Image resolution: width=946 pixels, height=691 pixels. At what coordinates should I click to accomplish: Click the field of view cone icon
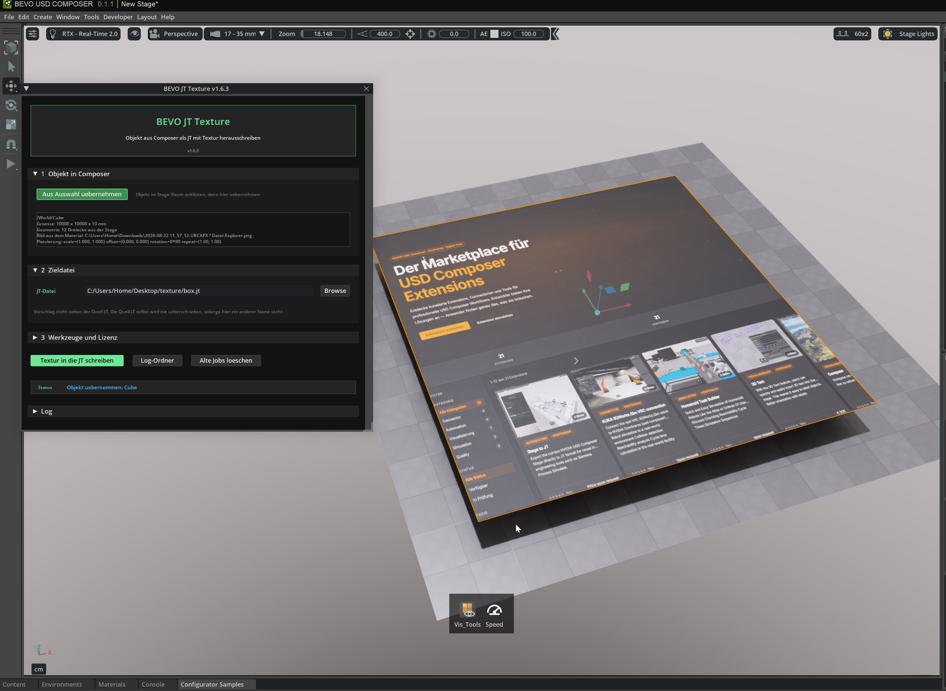point(362,34)
